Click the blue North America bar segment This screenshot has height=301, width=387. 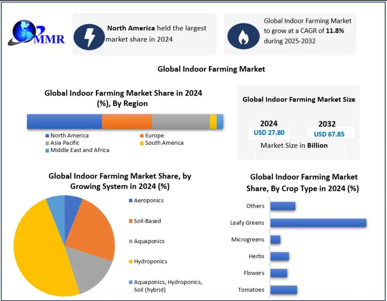64,121
